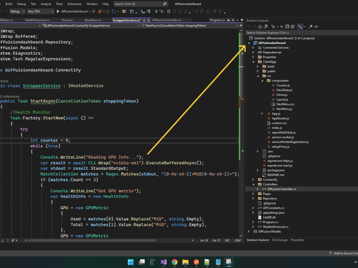This screenshot has height=268, width=358.
Task: Open the Extensions menu
Action: (x=74, y=4)
